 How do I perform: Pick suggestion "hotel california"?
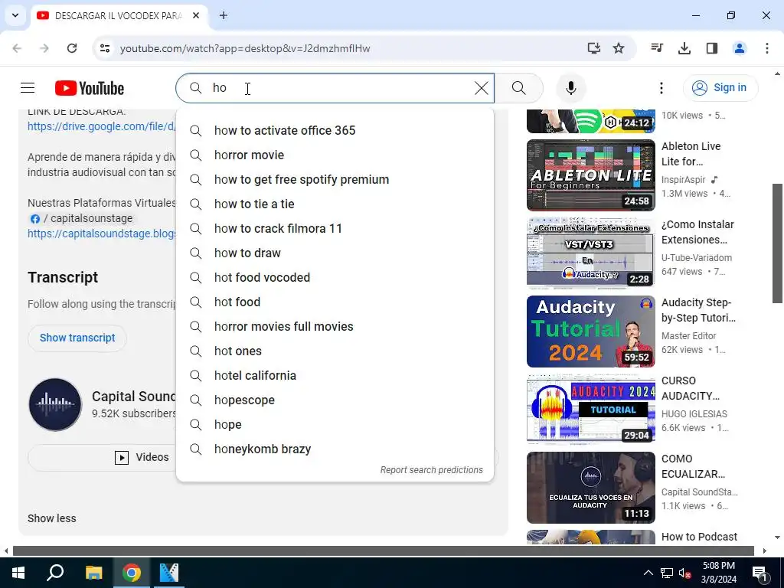click(335, 375)
